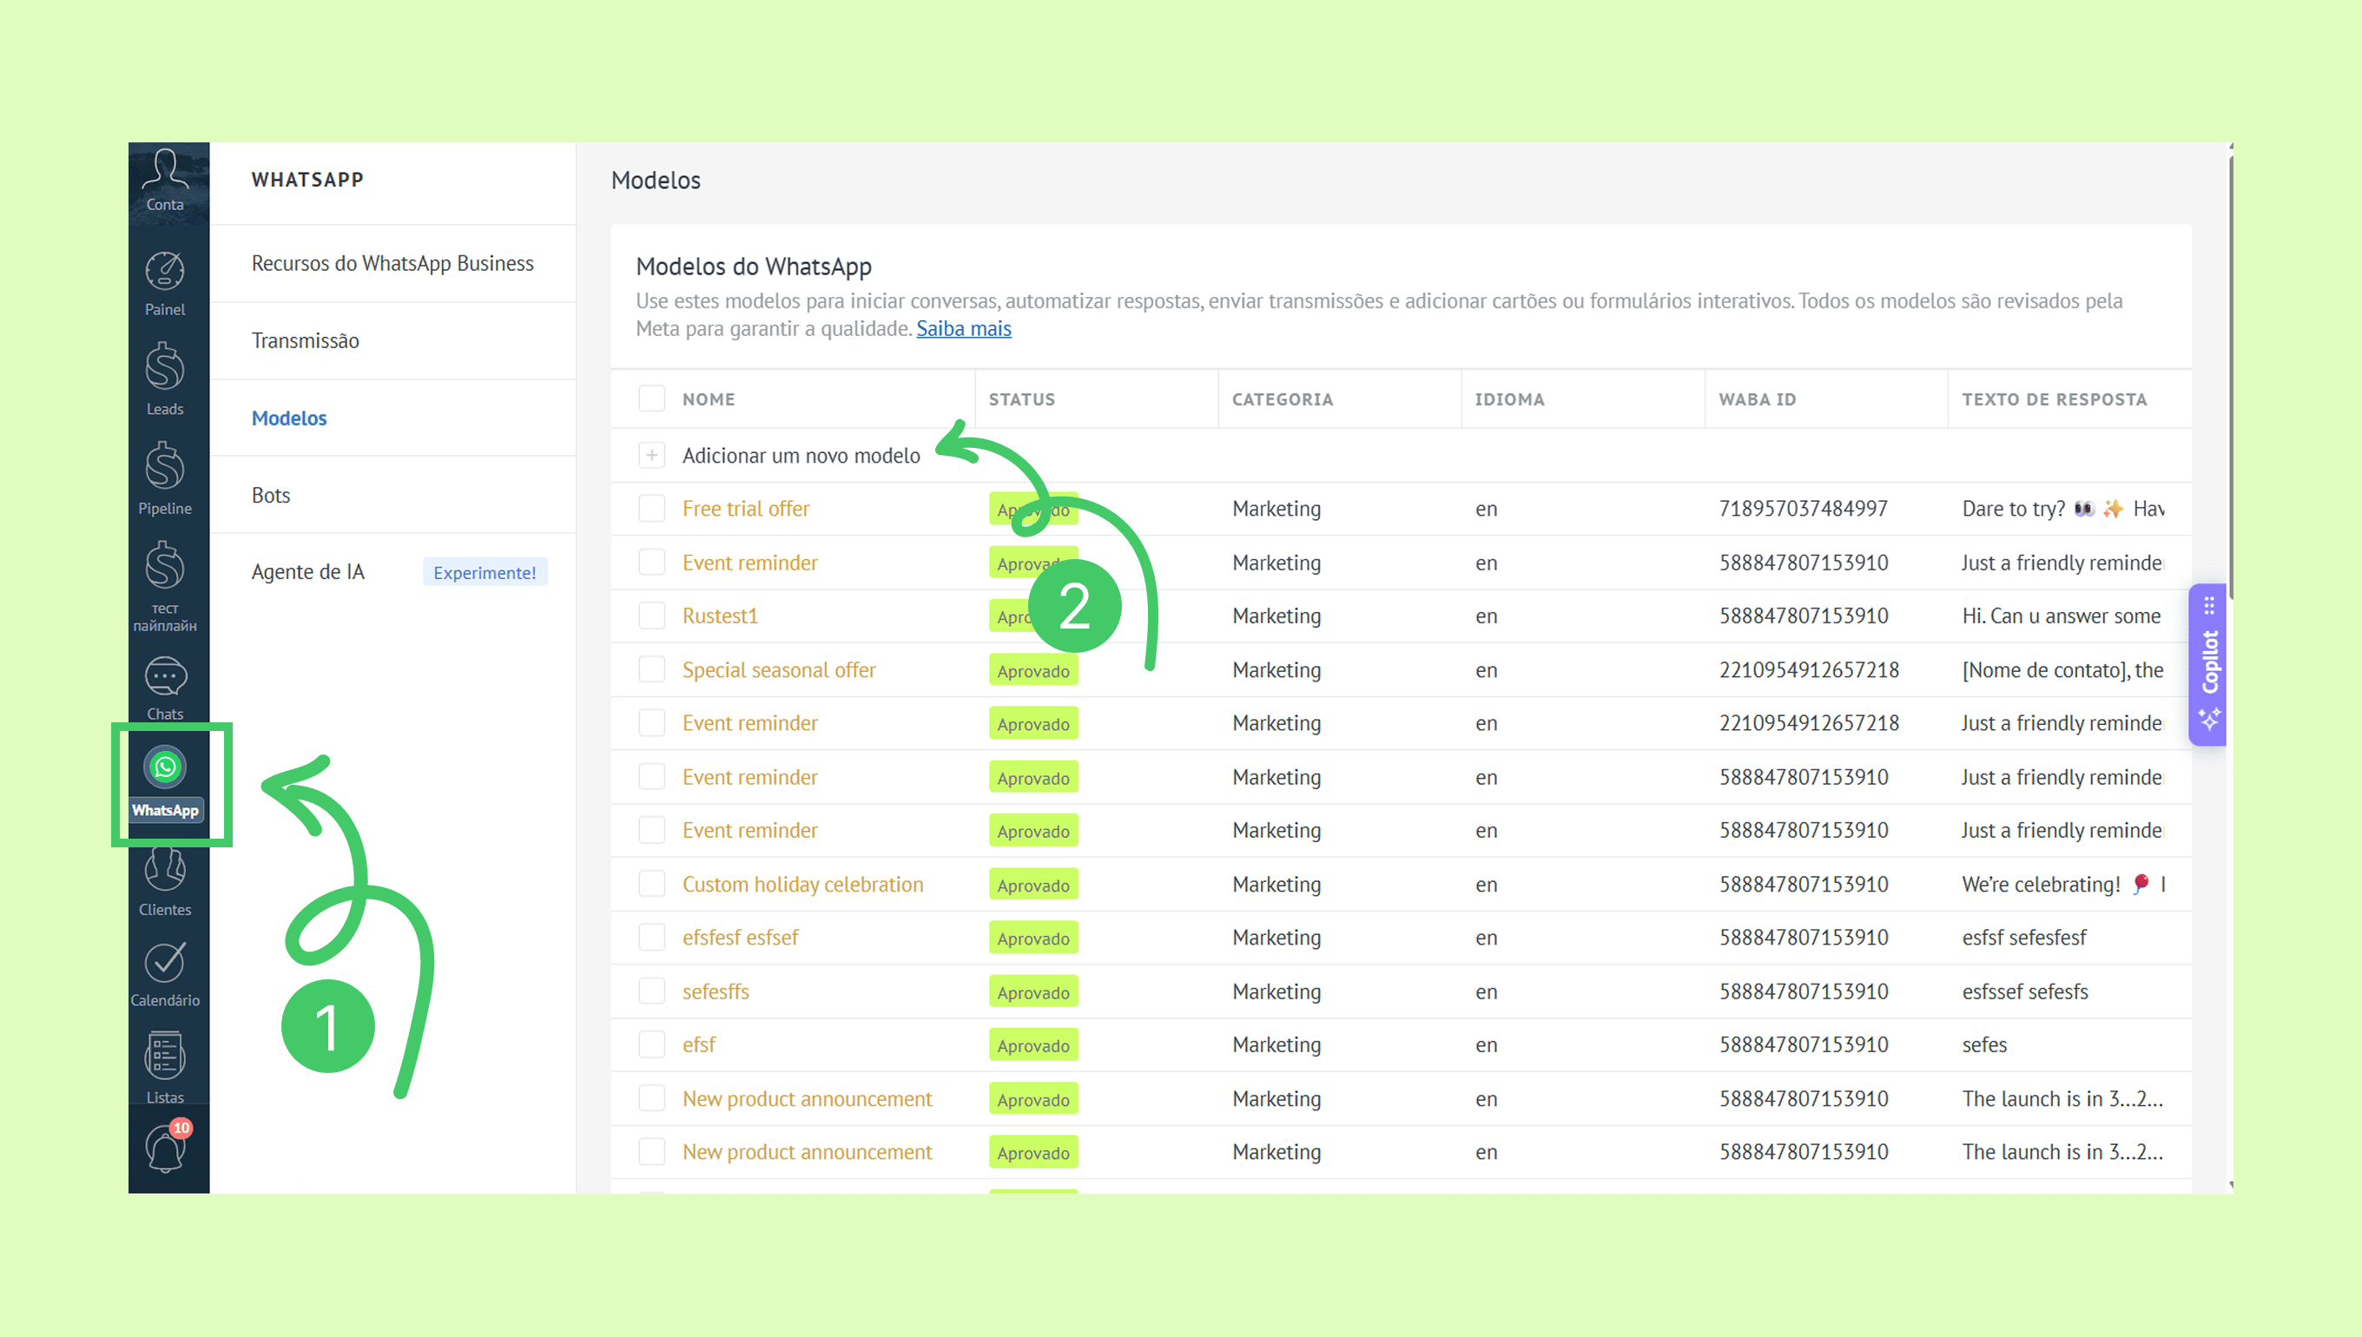Screen dimensions: 2362x1337
Task: Select Bots in WhatsApp menu
Action: [271, 495]
